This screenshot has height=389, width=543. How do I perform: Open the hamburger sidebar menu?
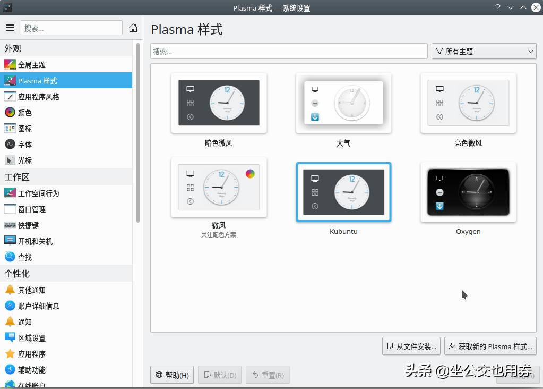(10, 28)
